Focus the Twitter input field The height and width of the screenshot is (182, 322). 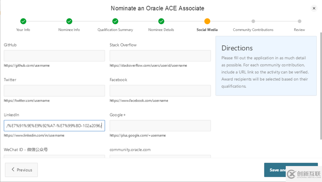pos(54,91)
